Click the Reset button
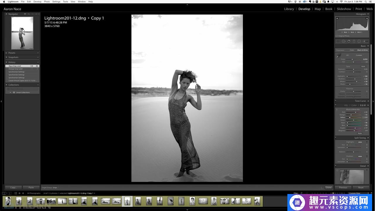 point(361,188)
